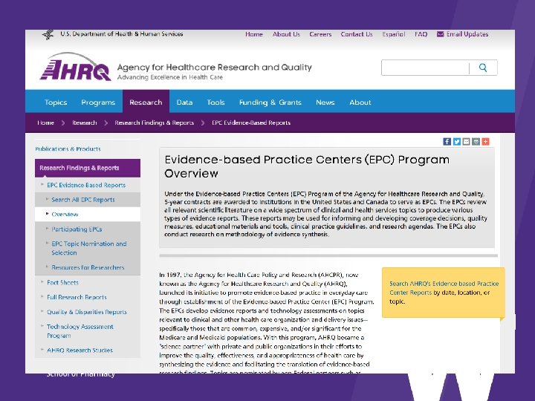535x401 pixels.
Task: Open About Us link
Action: [x=286, y=34]
